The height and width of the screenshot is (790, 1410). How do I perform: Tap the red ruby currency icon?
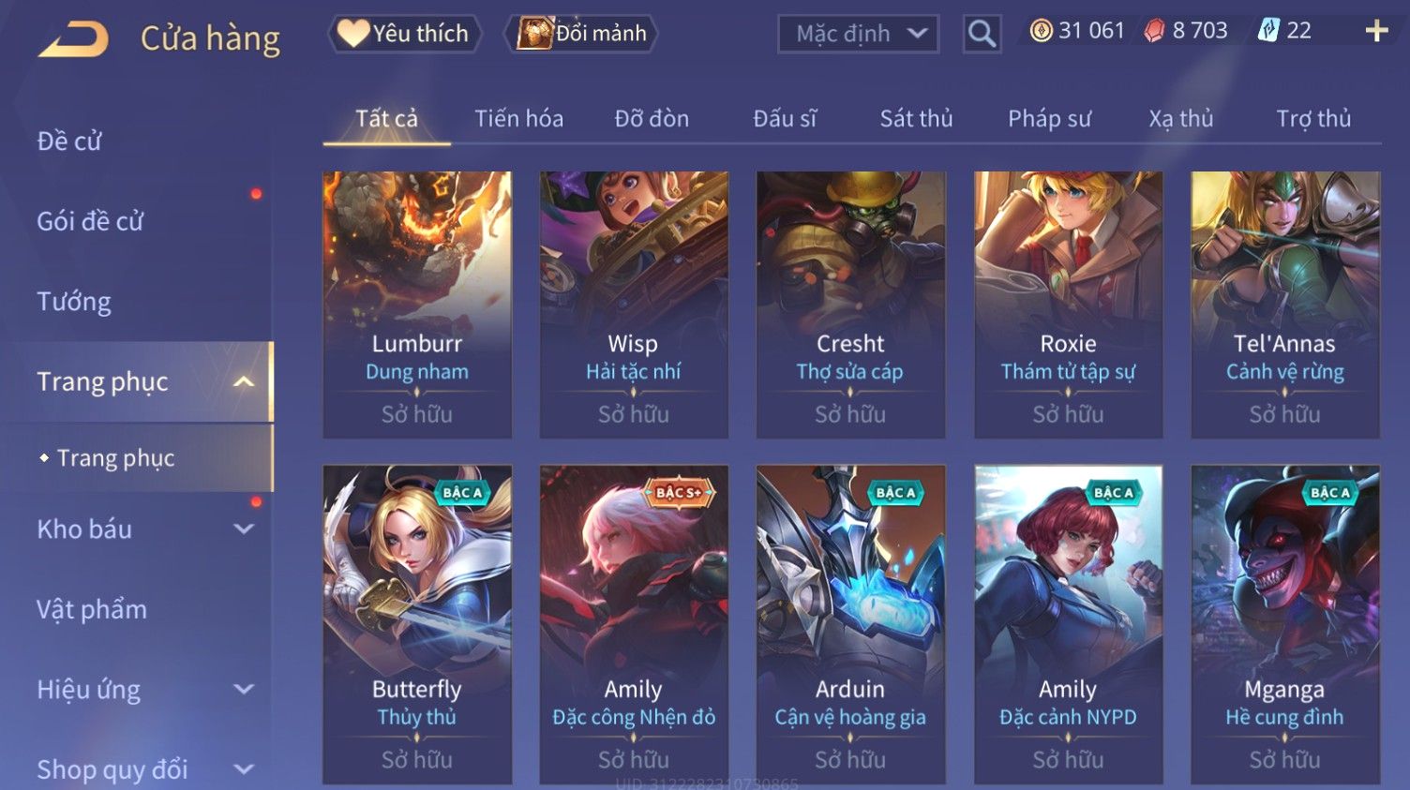click(x=1154, y=31)
